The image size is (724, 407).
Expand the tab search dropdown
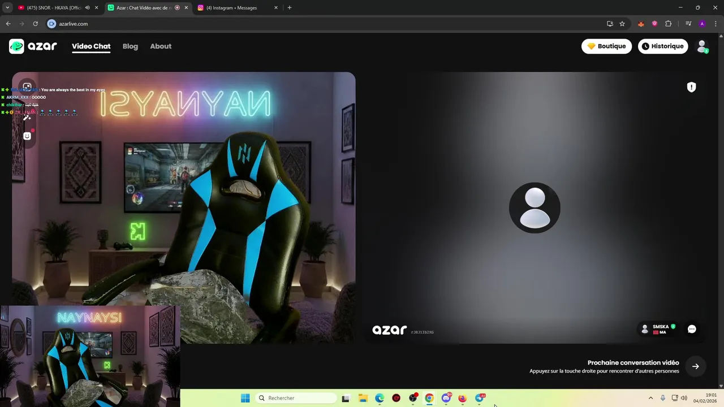(x=7, y=8)
